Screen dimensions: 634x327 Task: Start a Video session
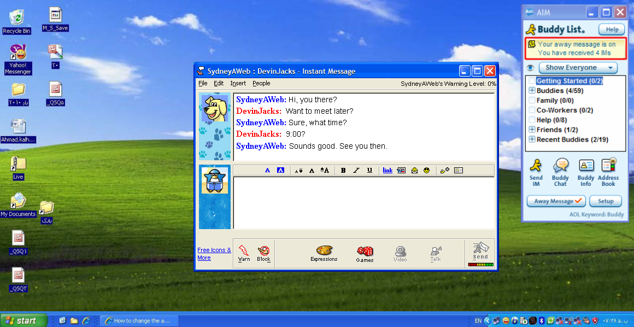(400, 254)
